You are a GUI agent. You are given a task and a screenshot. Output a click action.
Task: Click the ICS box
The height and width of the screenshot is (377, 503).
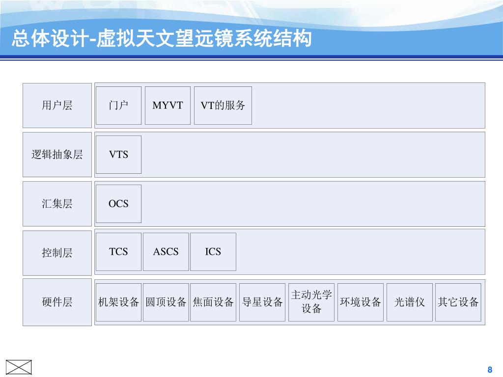(213, 252)
